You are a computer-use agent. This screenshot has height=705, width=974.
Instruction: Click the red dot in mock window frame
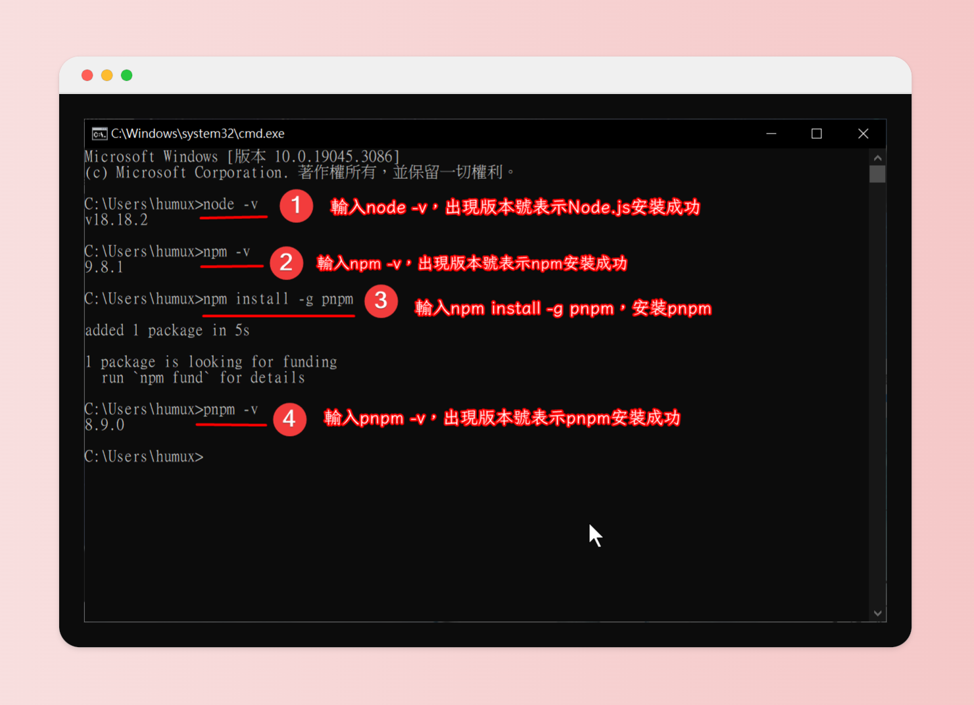(x=87, y=76)
